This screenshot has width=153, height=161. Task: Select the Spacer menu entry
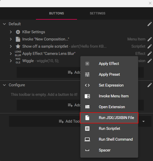tap(109, 150)
